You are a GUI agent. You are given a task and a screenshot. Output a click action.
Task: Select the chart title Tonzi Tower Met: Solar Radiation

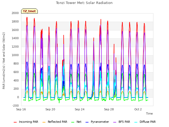click(84, 3)
